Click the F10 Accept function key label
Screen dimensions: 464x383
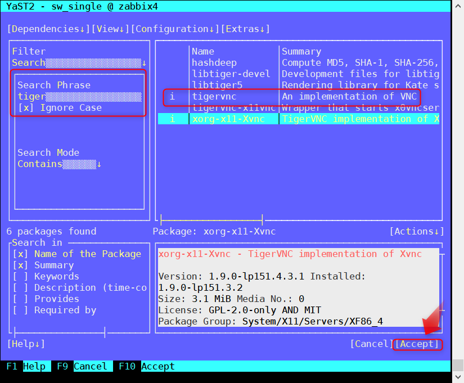click(147, 367)
